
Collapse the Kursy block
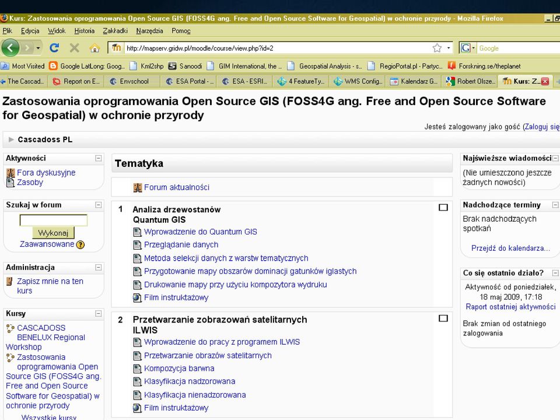[x=99, y=314]
